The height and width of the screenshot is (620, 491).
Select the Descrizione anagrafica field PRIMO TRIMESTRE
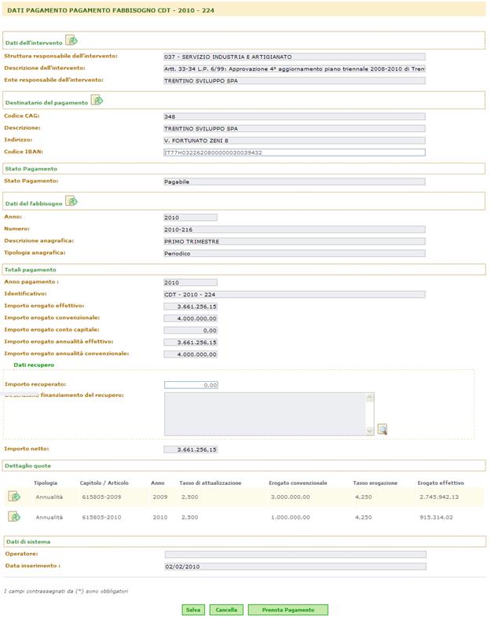[295, 241]
